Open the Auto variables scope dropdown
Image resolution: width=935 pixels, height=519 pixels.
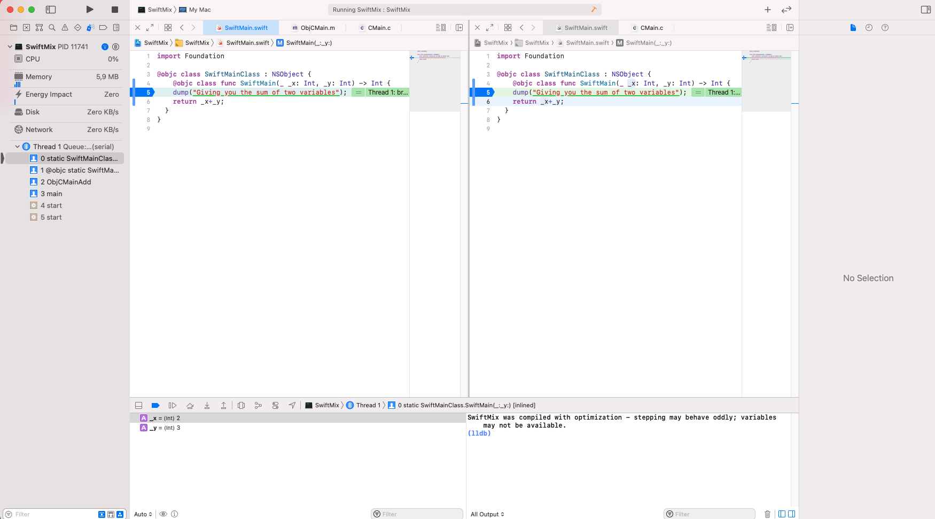(x=143, y=514)
